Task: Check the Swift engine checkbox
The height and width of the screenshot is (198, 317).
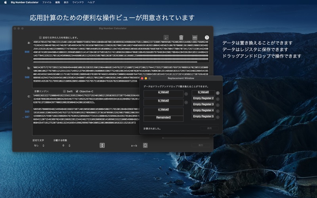Action: [x=65, y=91]
